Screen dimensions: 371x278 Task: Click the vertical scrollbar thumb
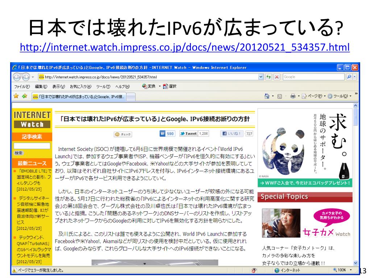pyautogui.click(x=355, y=117)
